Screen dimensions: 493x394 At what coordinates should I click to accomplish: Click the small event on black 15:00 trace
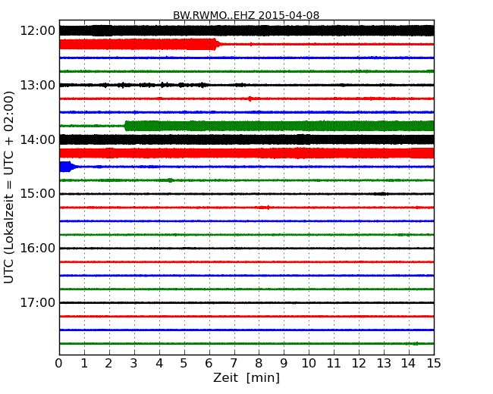[381, 194]
